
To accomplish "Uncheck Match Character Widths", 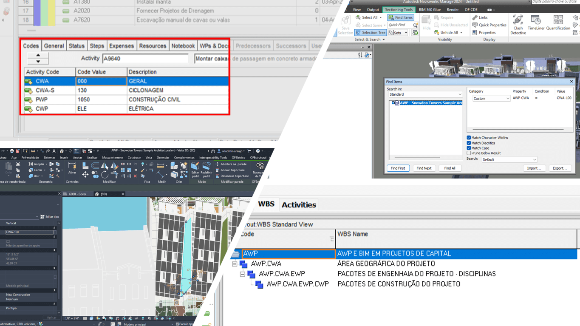I will point(469,138).
